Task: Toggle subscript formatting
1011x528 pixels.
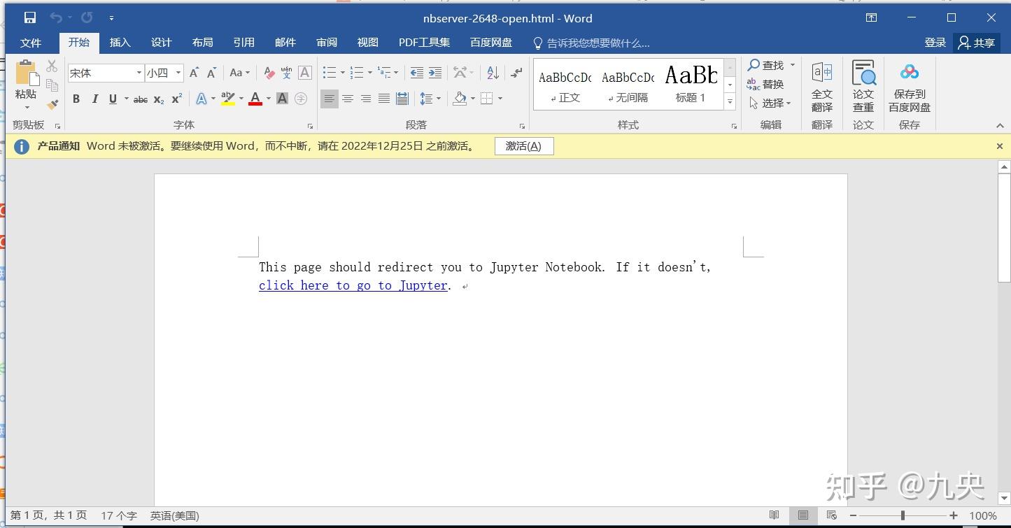Action: [x=159, y=99]
